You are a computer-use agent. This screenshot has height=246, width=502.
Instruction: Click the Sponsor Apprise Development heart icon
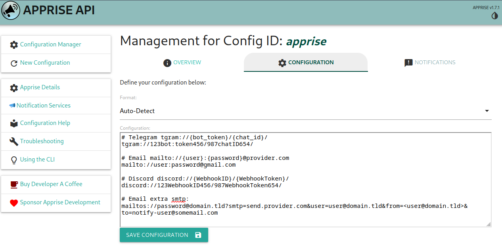(x=14, y=203)
